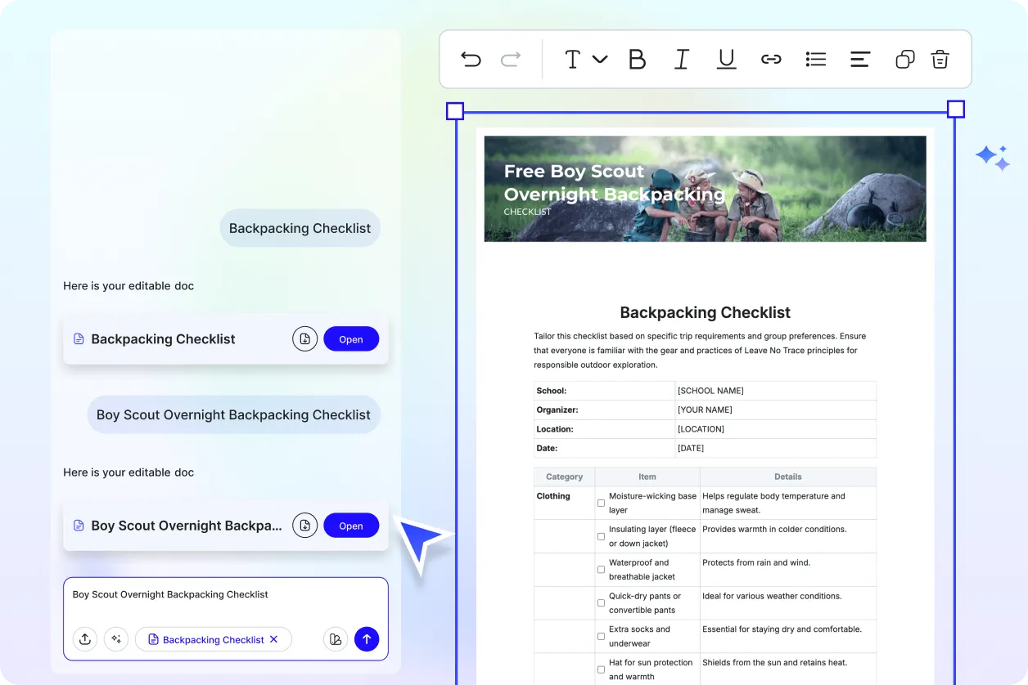The image size is (1028, 685).
Task: Click the '[YOUR NAME]' table cell
Action: coord(776,410)
